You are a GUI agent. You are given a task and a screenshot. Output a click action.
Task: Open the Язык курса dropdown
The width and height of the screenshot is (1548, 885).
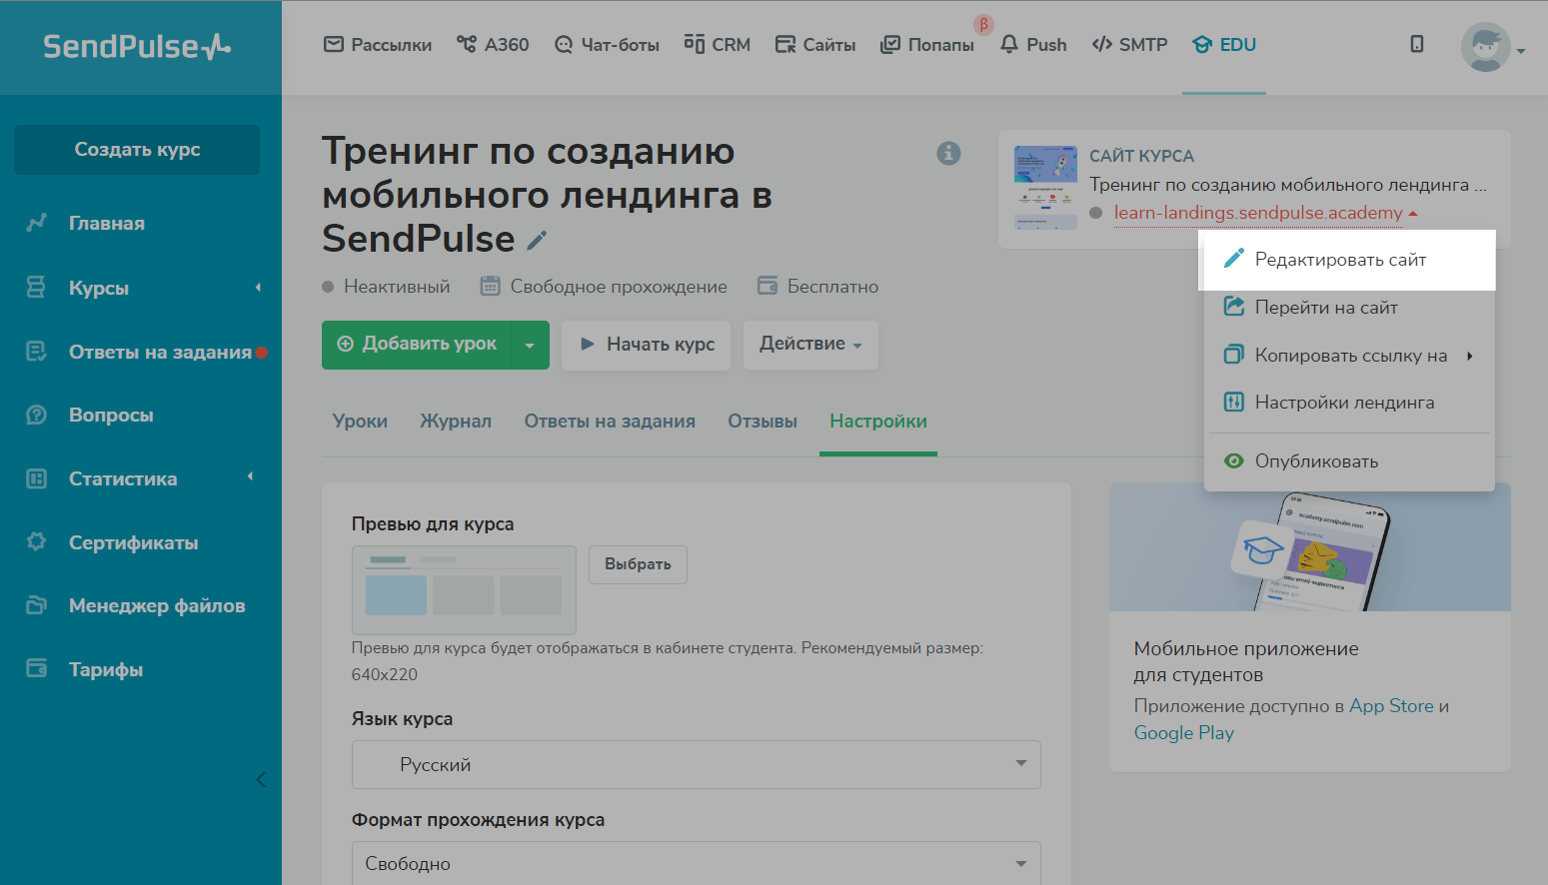tap(696, 764)
